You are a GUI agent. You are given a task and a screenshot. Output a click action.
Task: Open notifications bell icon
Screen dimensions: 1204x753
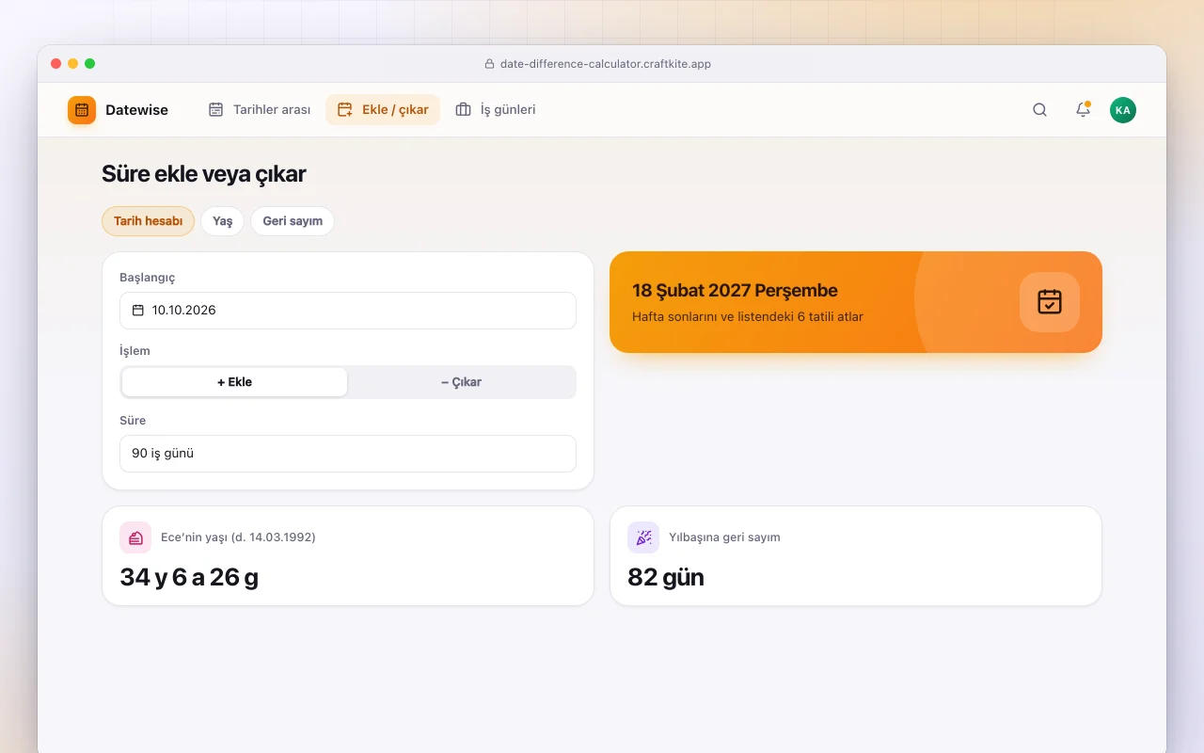click(1083, 110)
